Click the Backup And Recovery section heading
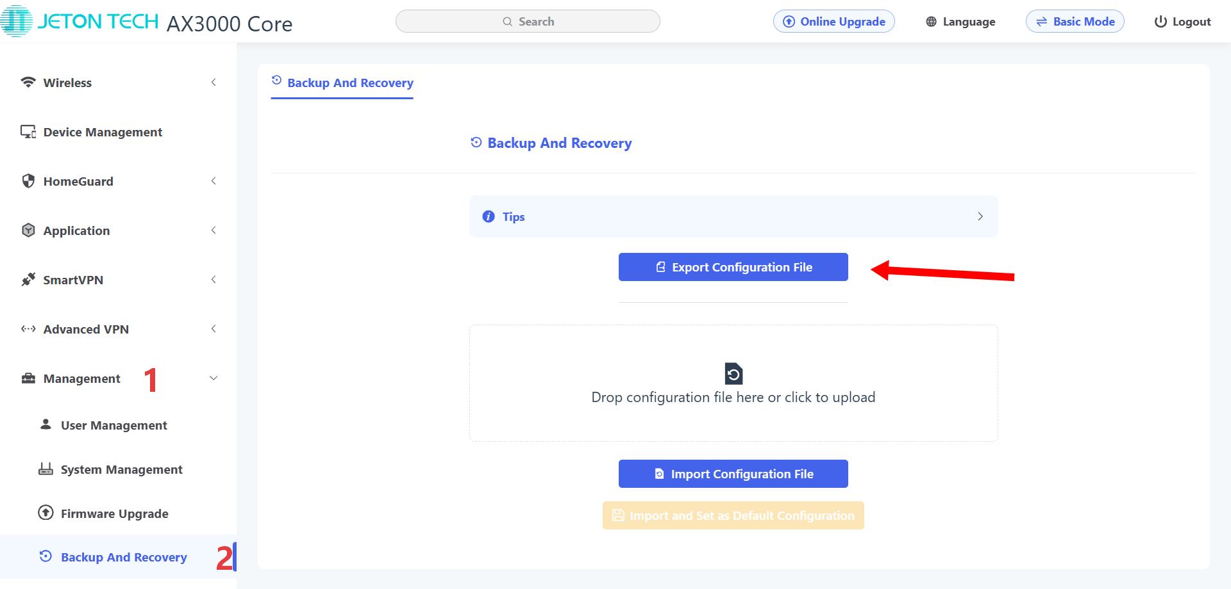Screen dimensions: 1231x589 559,143
